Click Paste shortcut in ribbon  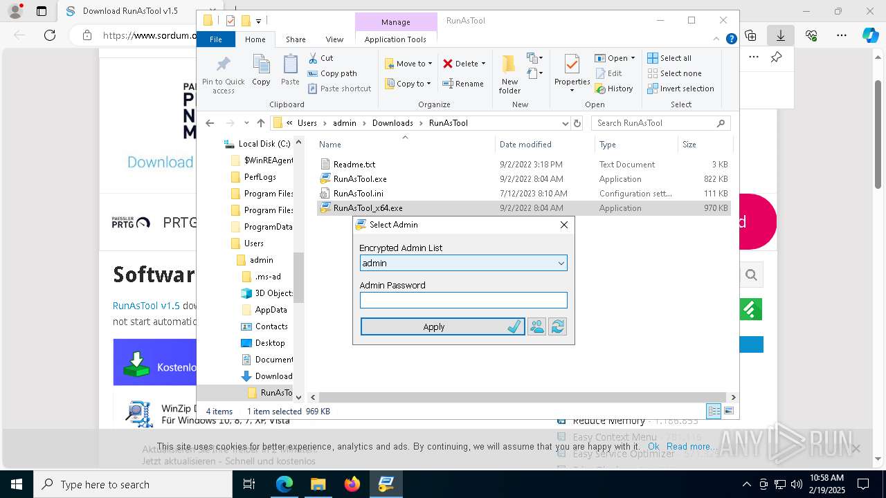(339, 89)
